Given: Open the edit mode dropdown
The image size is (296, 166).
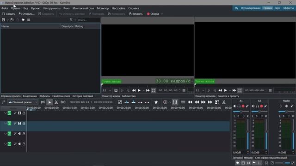Looking at the screenshot, I should point(23,102).
